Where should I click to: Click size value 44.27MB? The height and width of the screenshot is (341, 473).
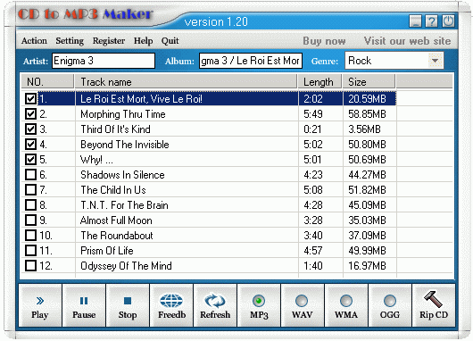click(367, 175)
